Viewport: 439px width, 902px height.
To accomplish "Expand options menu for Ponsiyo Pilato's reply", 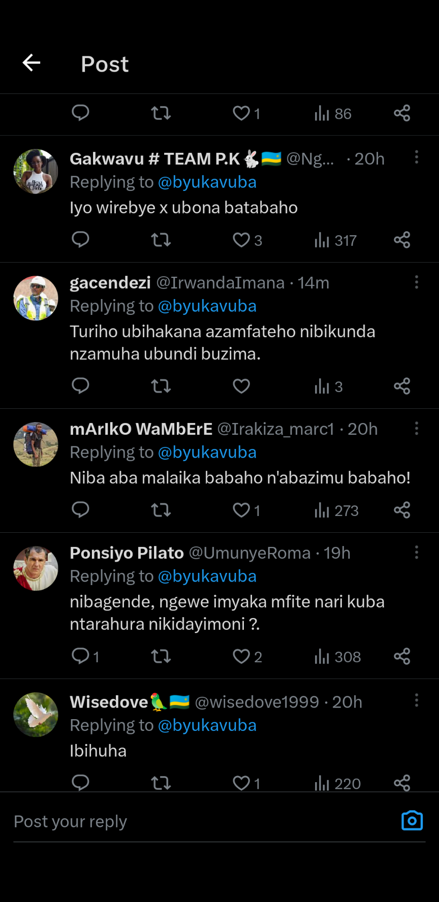I will coord(417,553).
